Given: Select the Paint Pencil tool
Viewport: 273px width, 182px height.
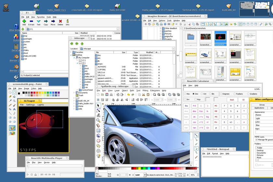Looking at the screenshot, I should coord(10,105).
